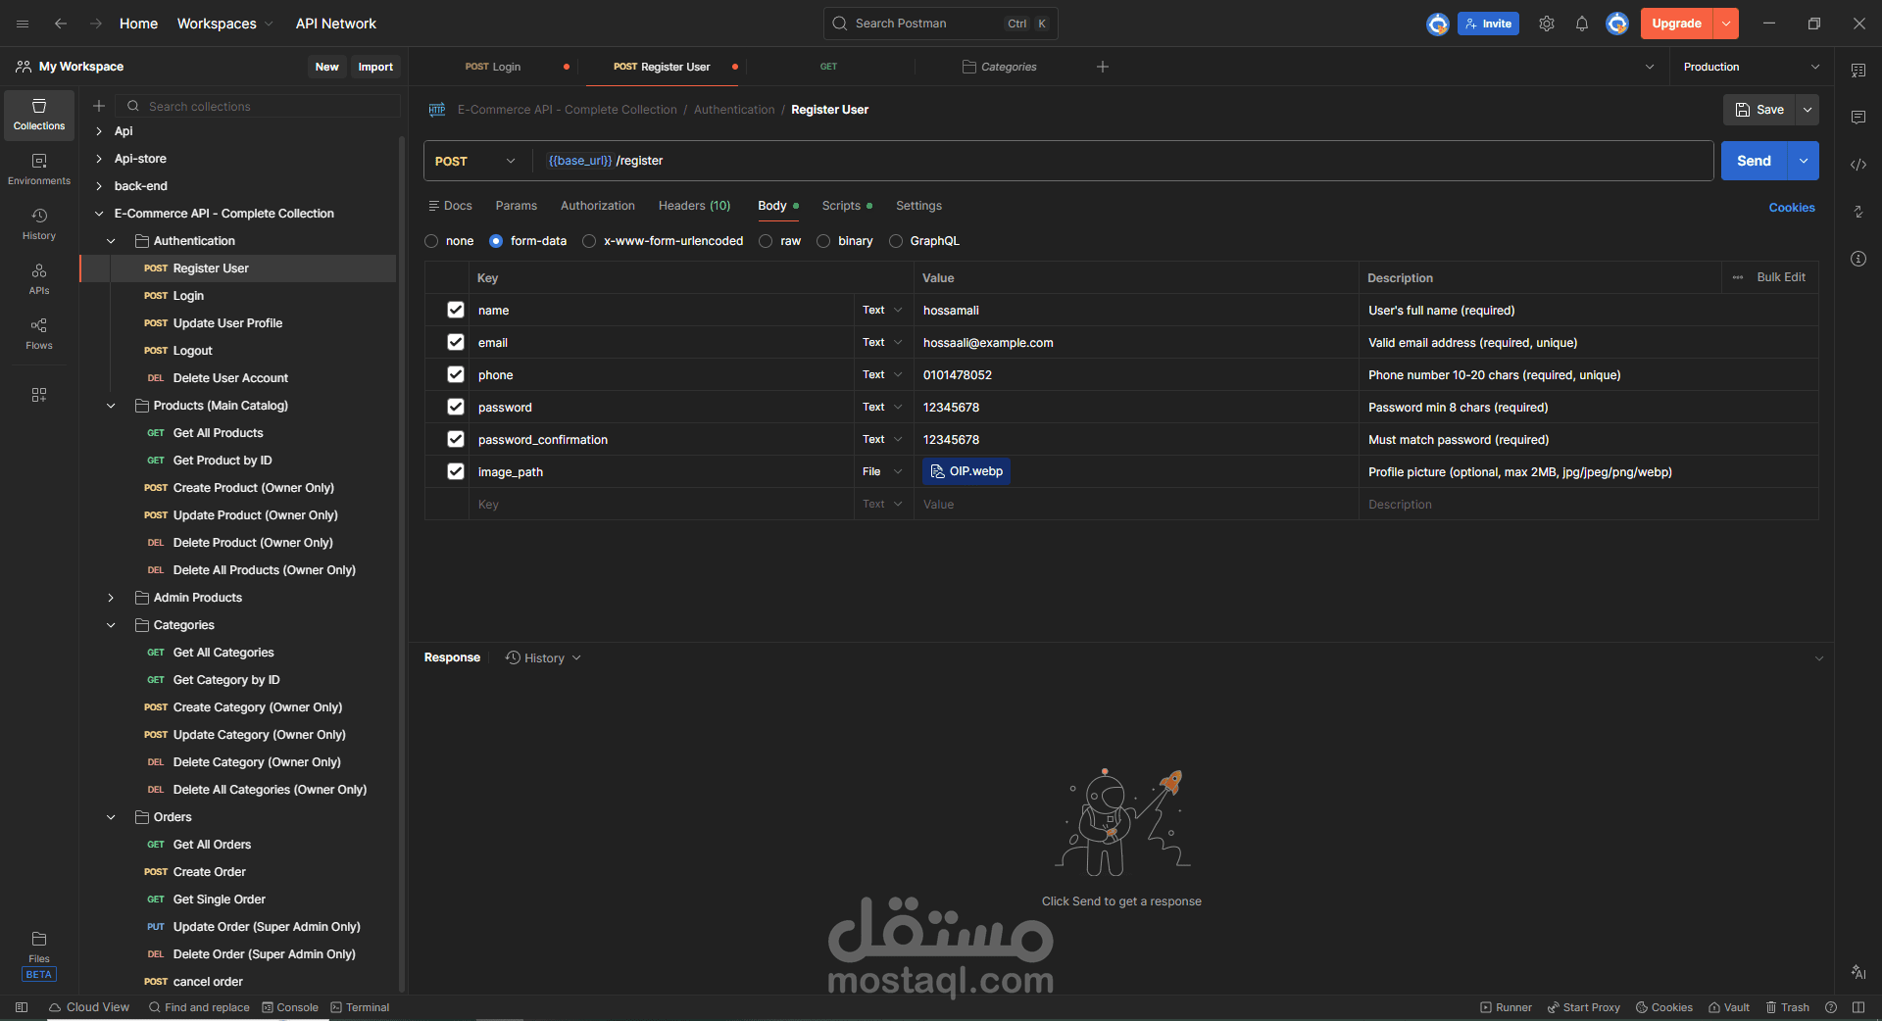Uncheck the image_path checkbox
1882x1021 pixels.
(x=456, y=471)
